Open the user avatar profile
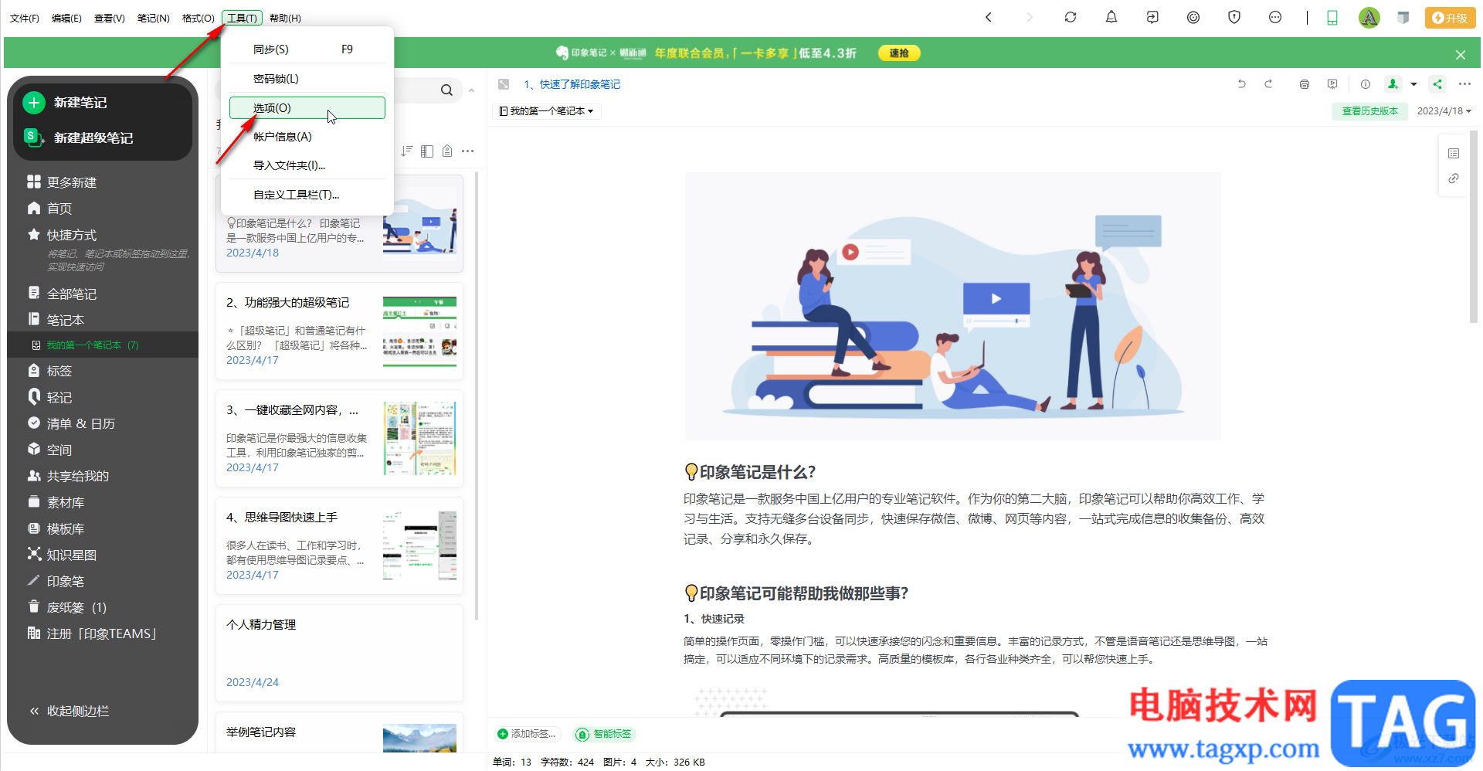Viewport: 1483px width, 771px height. click(x=1369, y=18)
